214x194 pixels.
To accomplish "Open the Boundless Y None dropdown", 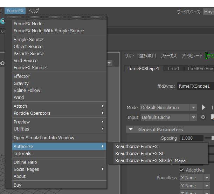I will point(195,186).
